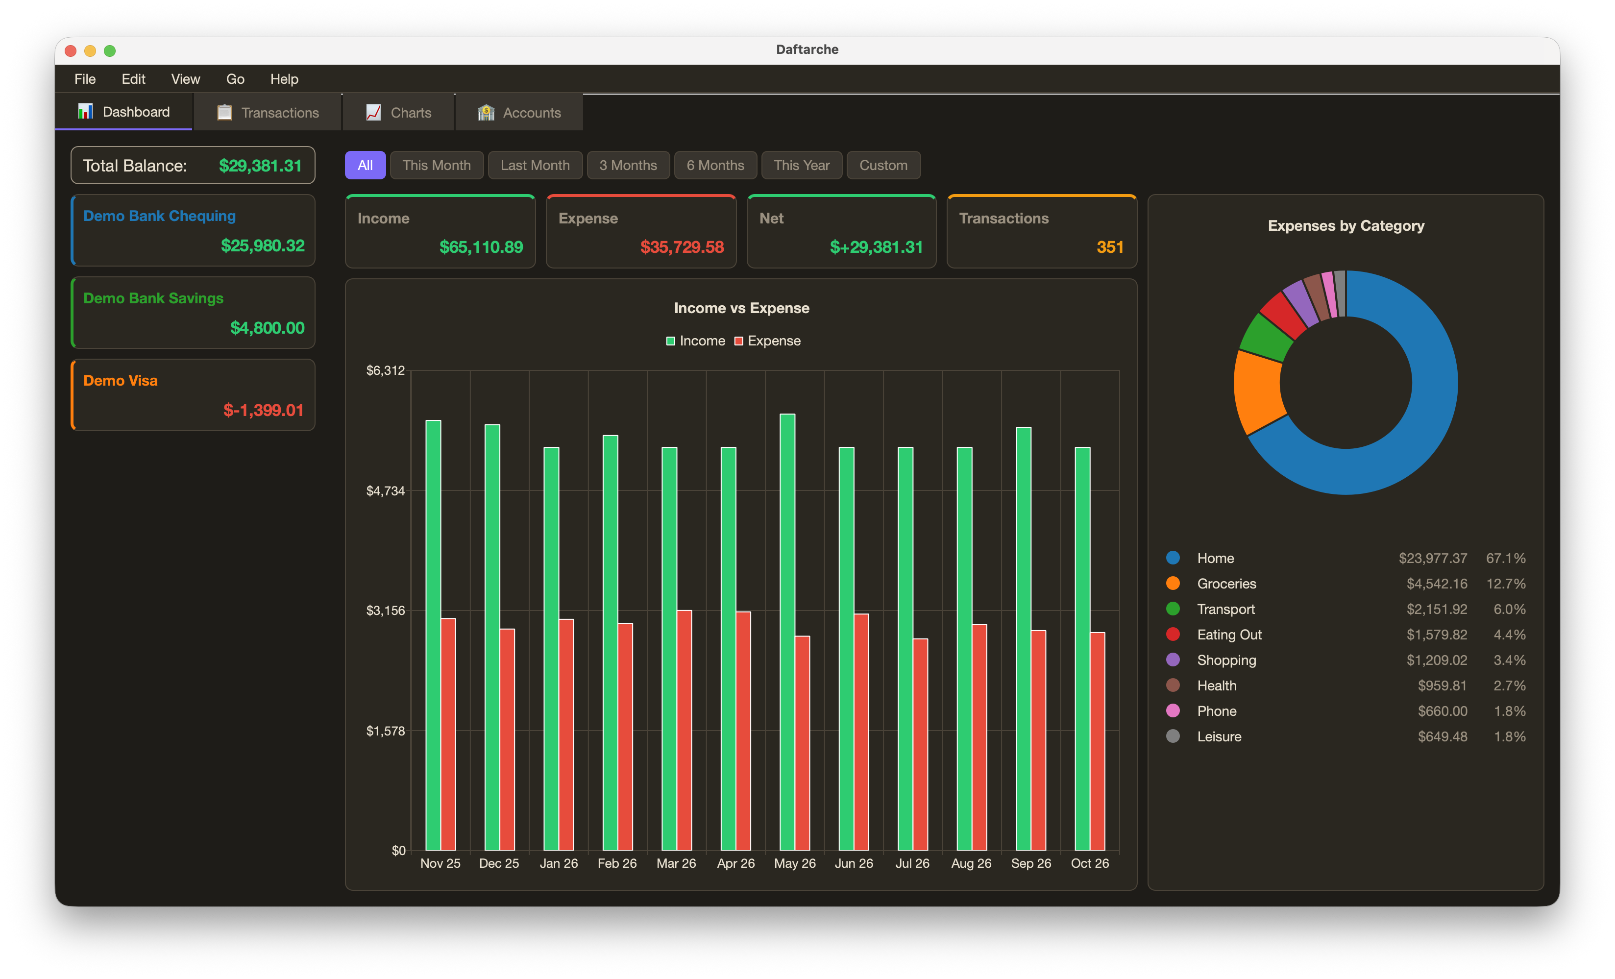Click the Accounts tab bank icon
The width and height of the screenshot is (1615, 979).
tap(486, 112)
